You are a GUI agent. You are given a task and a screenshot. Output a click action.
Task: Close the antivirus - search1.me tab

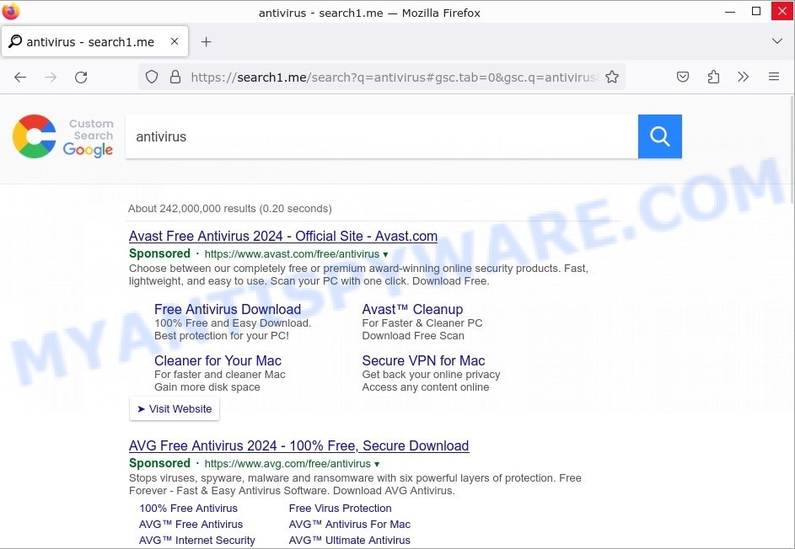tap(175, 41)
